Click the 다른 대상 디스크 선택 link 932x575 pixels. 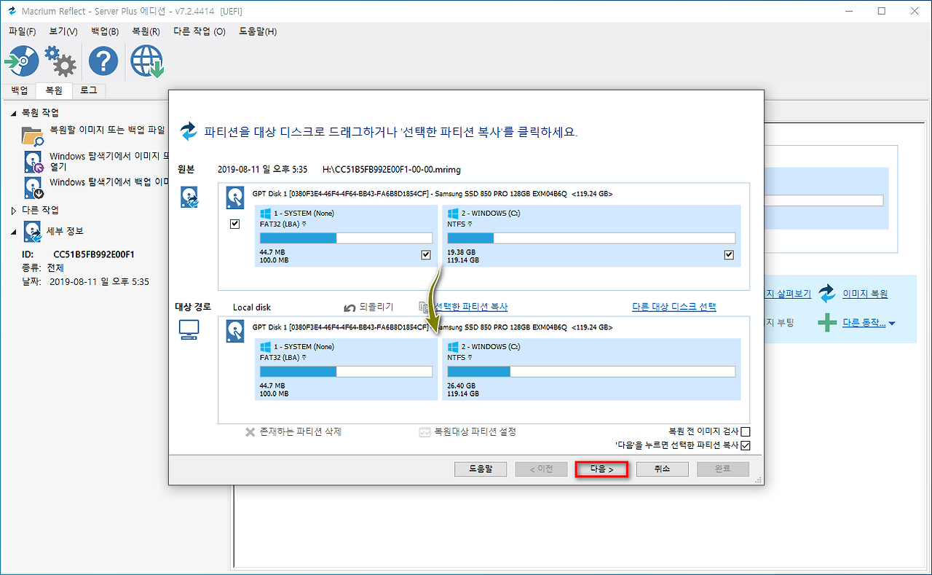click(674, 308)
